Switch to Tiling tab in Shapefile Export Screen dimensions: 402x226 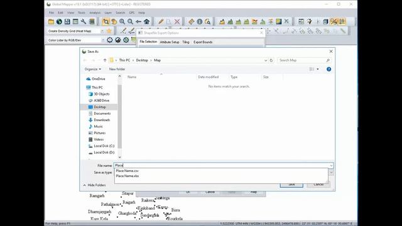[186, 42]
